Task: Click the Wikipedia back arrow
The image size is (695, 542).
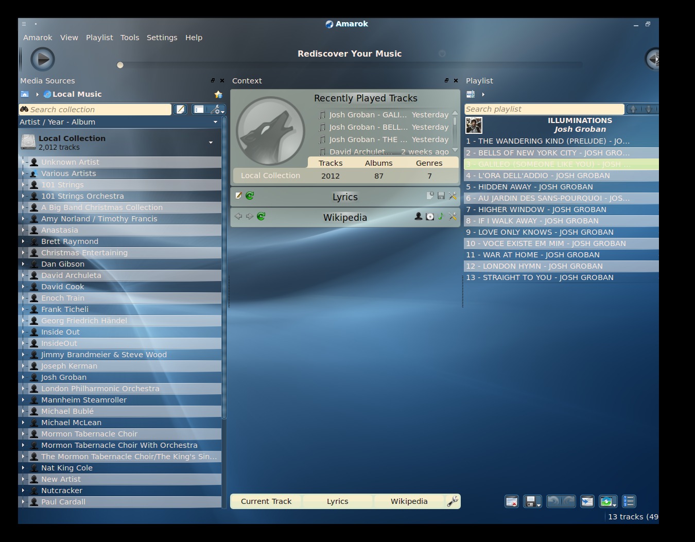Action: click(238, 216)
